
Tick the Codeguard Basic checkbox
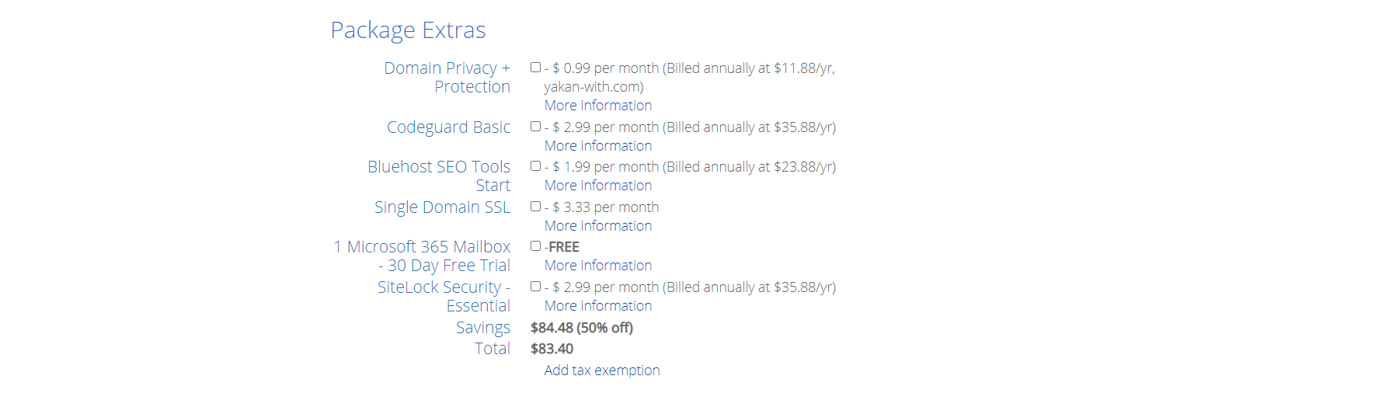[535, 127]
